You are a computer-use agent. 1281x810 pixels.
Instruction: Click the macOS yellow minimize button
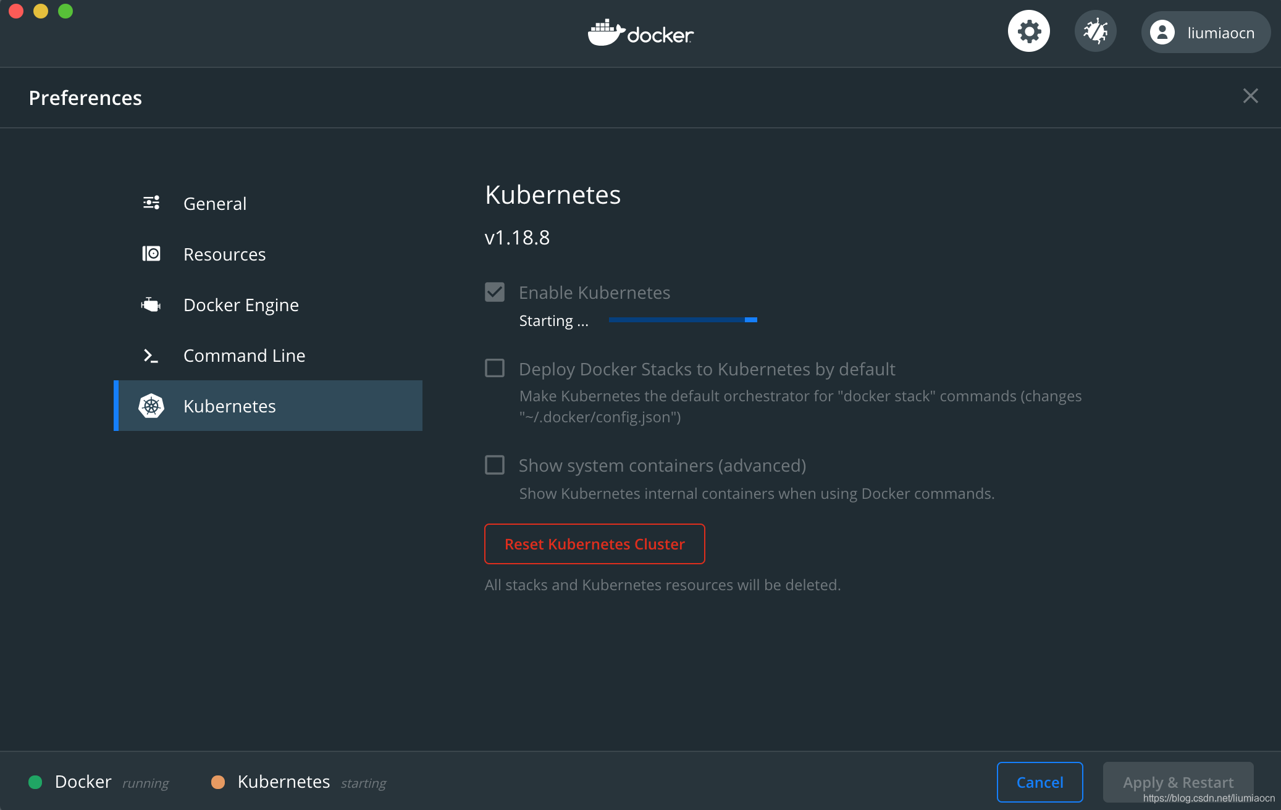[x=41, y=11]
